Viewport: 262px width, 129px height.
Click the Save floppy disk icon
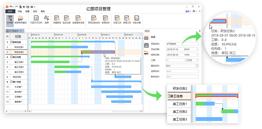point(28,7)
